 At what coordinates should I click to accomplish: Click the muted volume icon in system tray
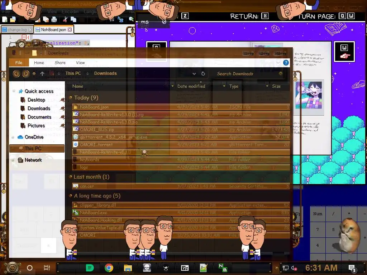[x=294, y=268]
